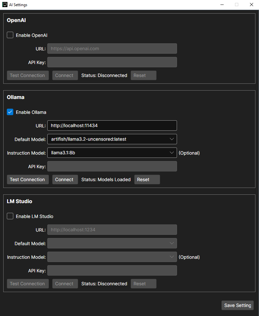The image size is (259, 316).
Task: Click Test Connection in the Ollama section
Action: pos(28,180)
